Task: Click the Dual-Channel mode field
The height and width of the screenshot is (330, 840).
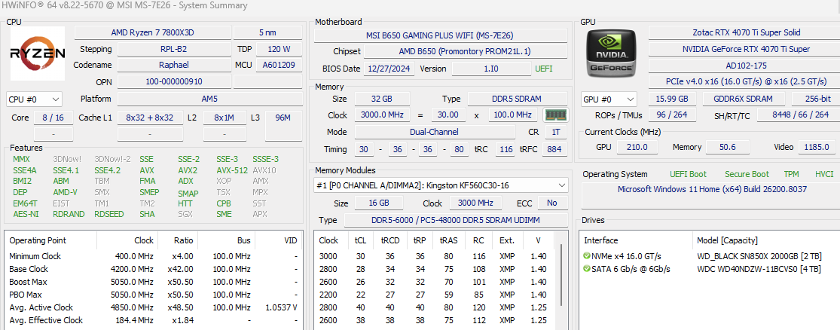Action: pyautogui.click(x=434, y=132)
